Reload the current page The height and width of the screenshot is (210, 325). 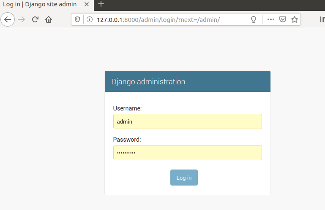coord(35,19)
